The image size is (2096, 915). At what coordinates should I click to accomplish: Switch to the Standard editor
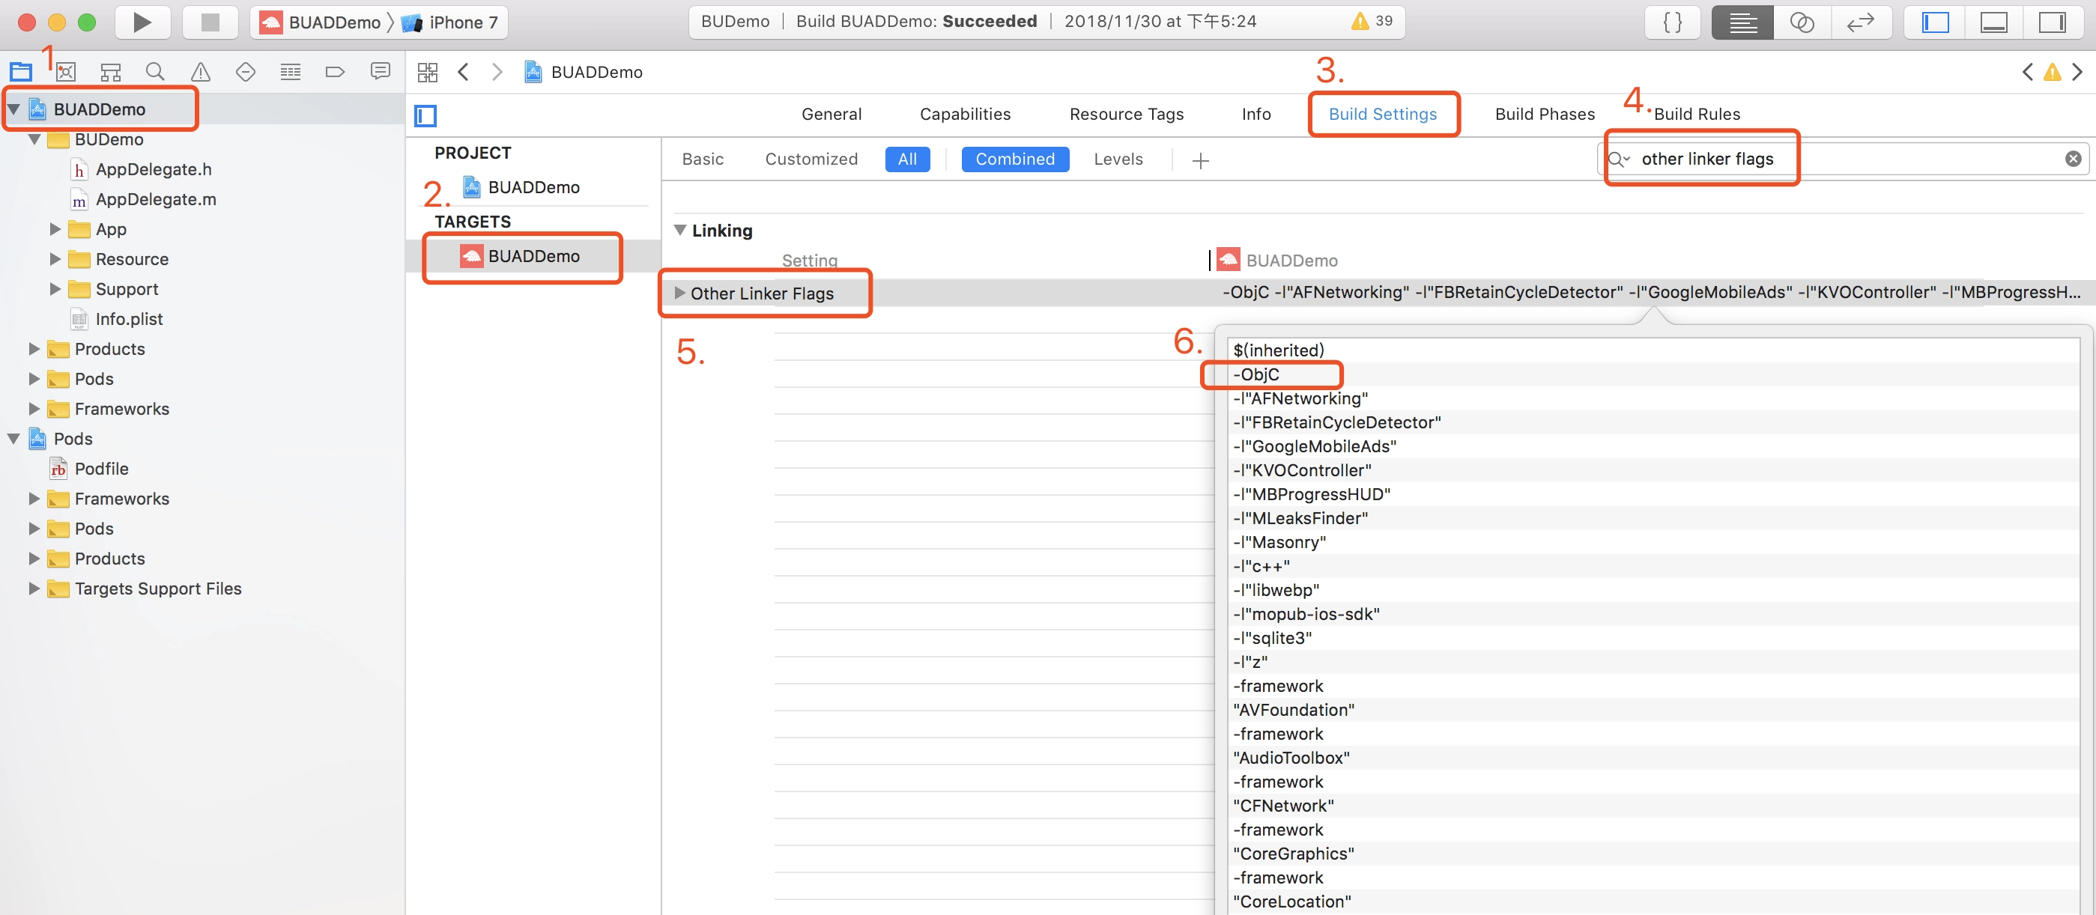click(x=1742, y=22)
